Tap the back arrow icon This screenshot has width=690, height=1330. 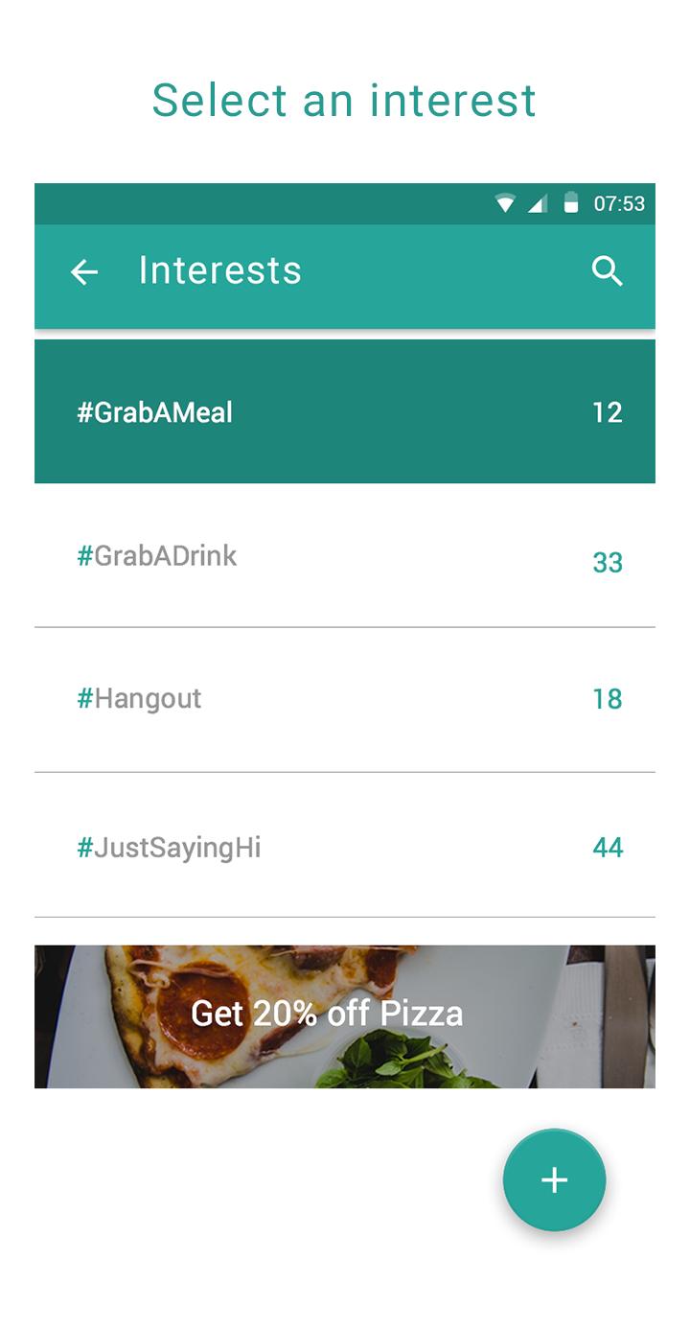[x=84, y=272]
